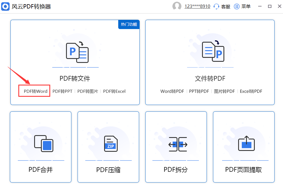Click the PDF拆分 split arrows icon
The width and height of the screenshot is (283, 189).
tap(178, 144)
